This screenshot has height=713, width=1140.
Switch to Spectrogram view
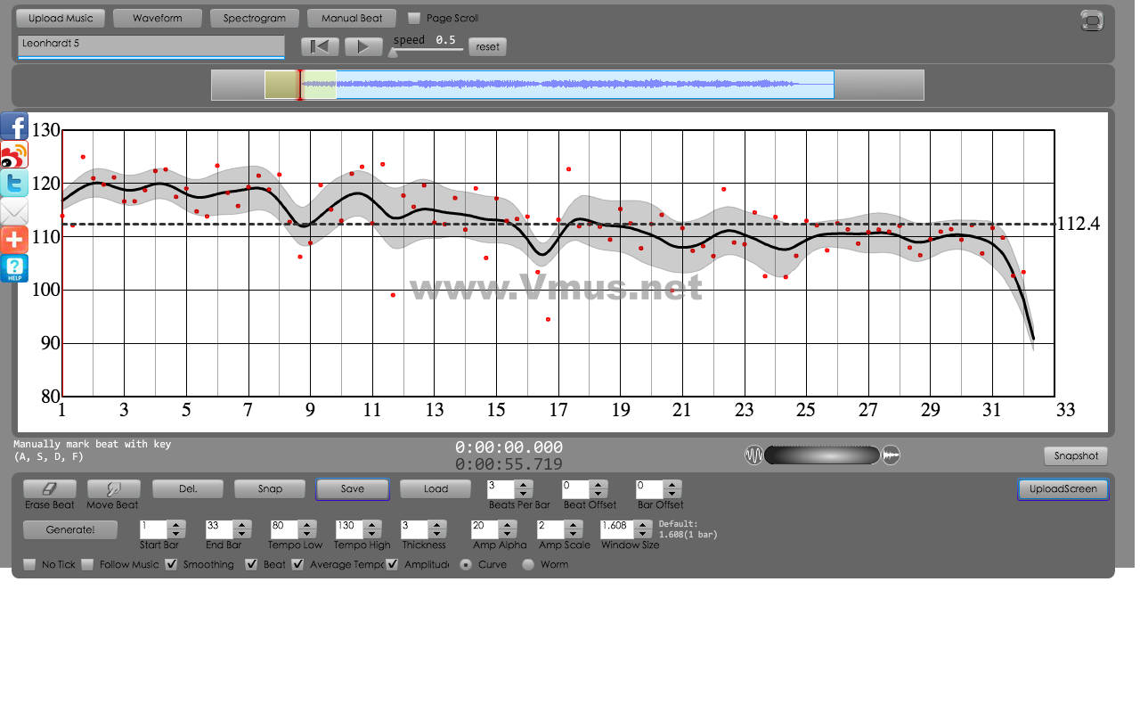(255, 18)
